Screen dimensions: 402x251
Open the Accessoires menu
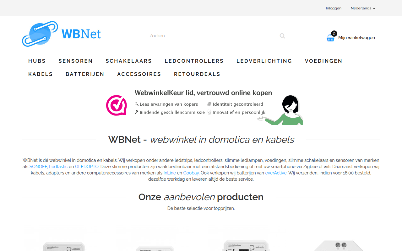pos(139,74)
